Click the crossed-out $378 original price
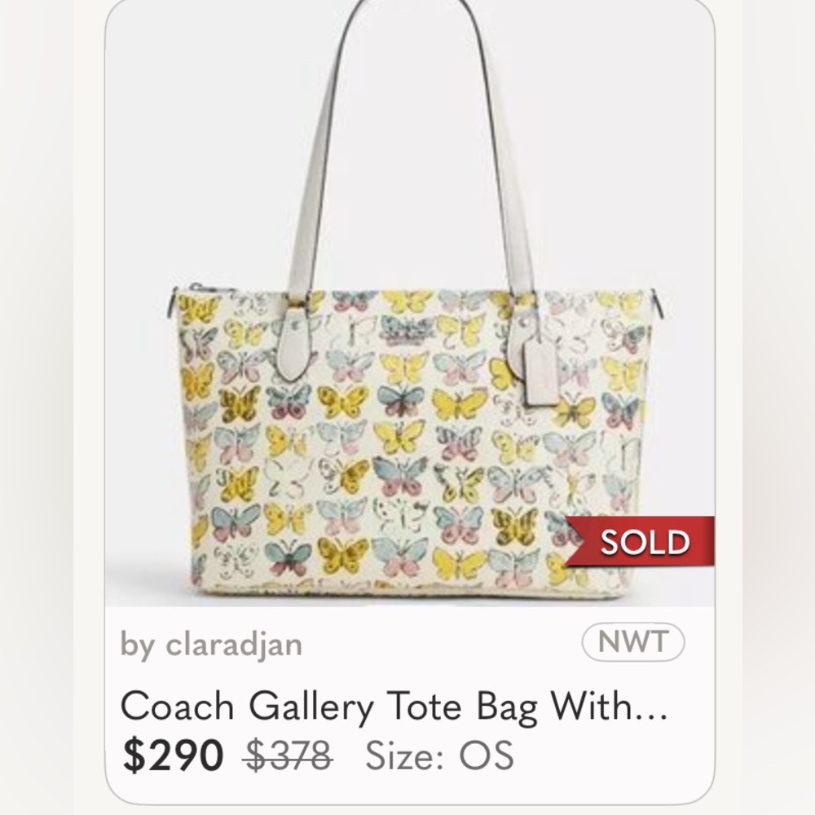815x815 pixels. point(289,756)
